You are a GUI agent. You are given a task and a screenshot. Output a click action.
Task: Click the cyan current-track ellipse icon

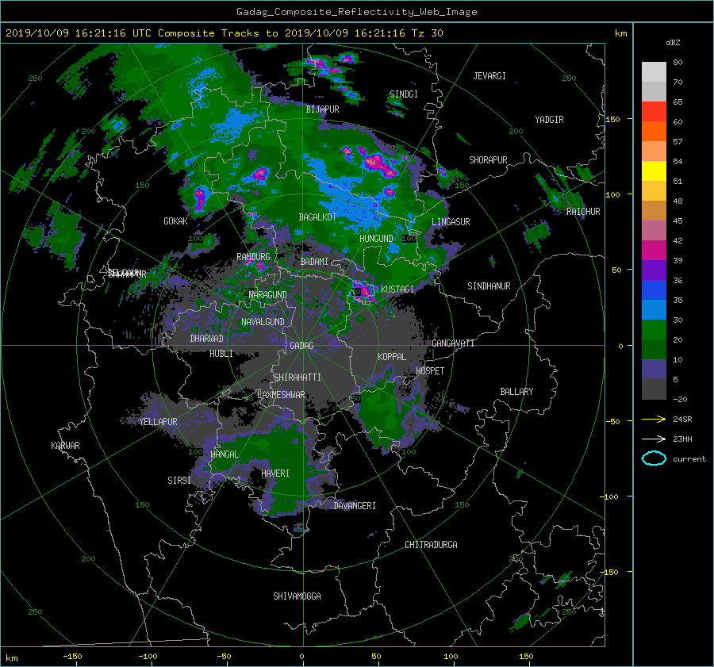[x=654, y=458]
